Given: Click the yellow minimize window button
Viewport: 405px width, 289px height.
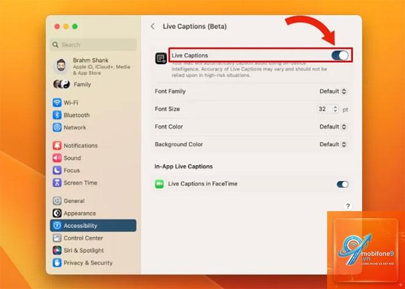Looking at the screenshot, I should pos(66,26).
